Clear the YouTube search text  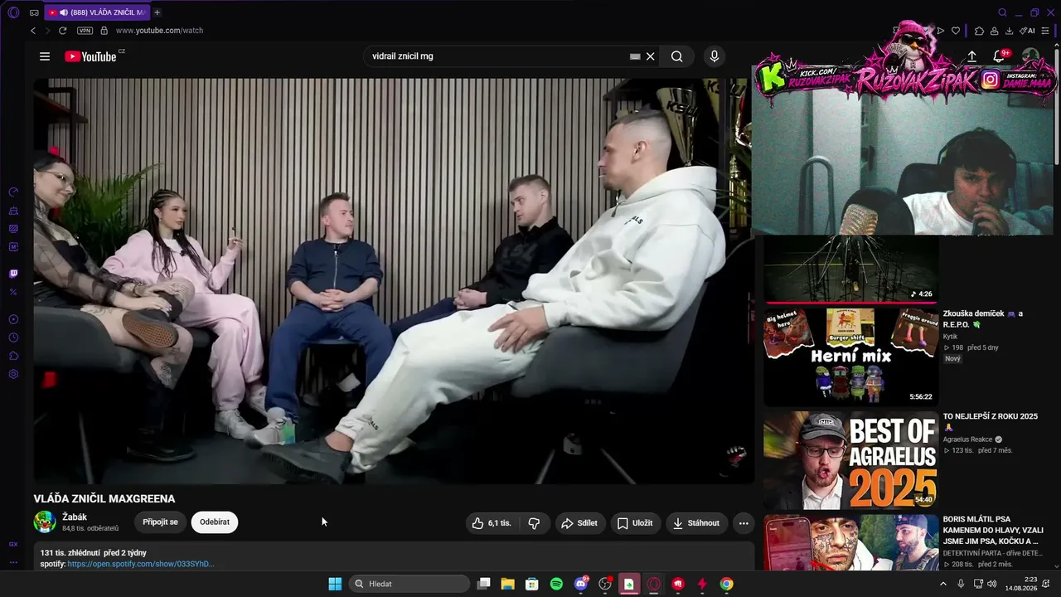[651, 56]
